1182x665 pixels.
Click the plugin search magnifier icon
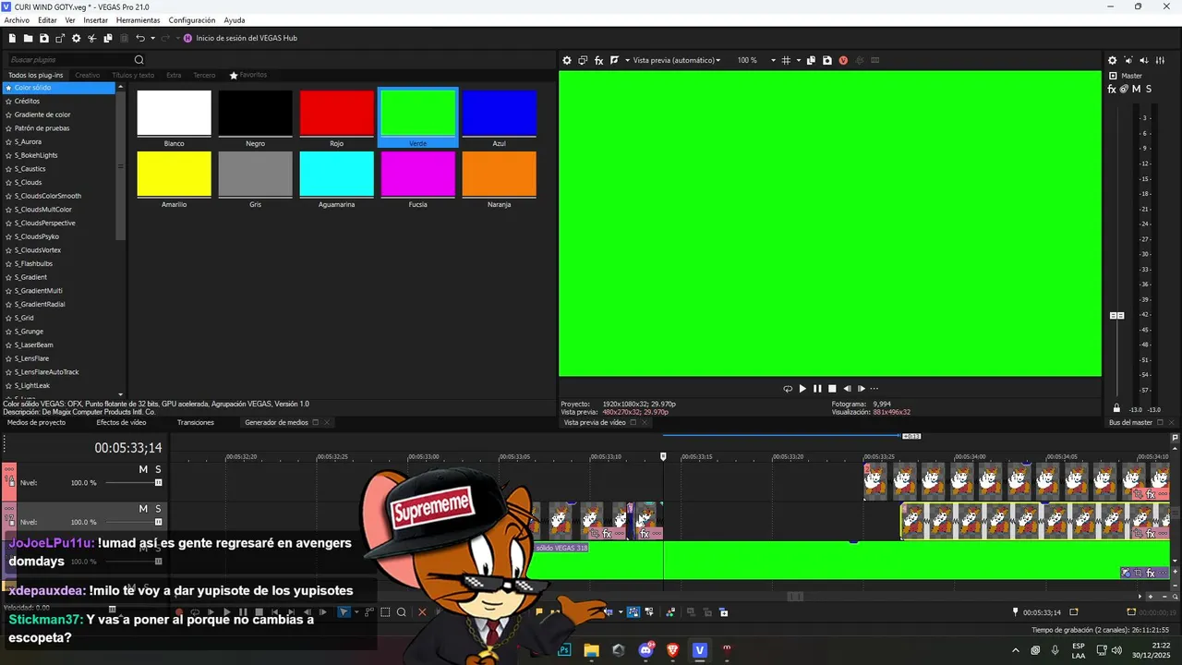[139, 60]
